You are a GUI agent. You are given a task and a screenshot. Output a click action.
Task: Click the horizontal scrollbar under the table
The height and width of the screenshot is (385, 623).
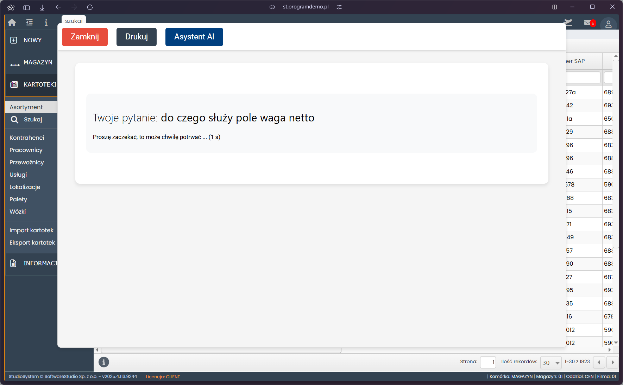pyautogui.click(x=221, y=350)
